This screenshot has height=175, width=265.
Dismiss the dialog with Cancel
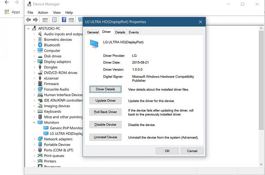pos(192,151)
